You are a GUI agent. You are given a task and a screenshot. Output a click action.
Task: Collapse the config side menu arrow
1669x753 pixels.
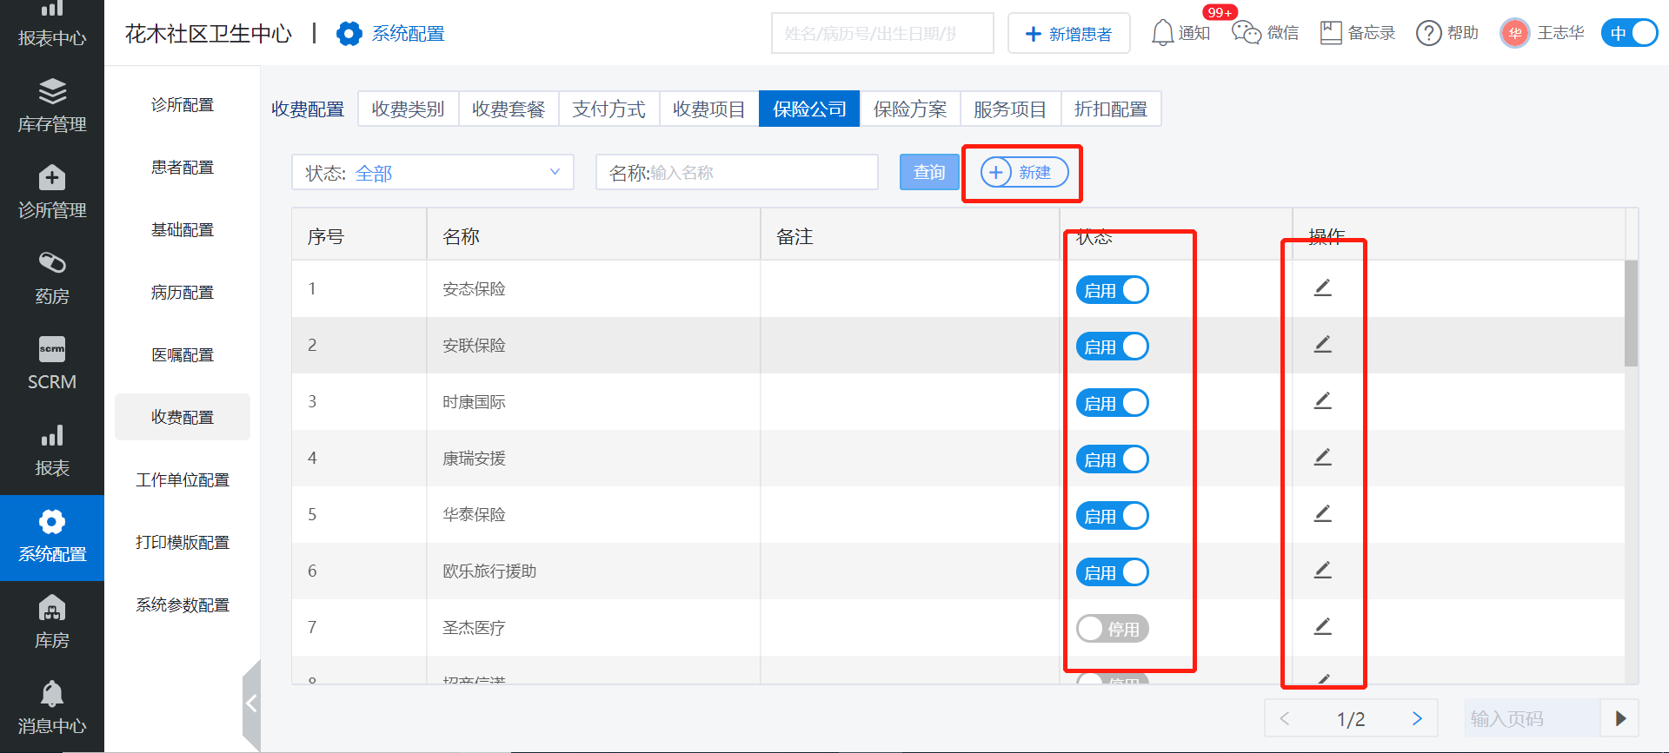click(x=251, y=703)
